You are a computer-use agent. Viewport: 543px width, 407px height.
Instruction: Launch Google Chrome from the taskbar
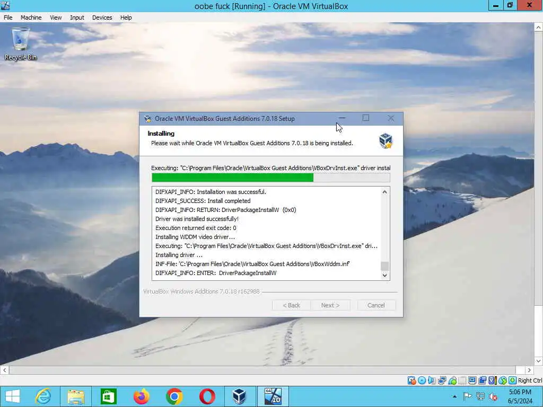174,396
